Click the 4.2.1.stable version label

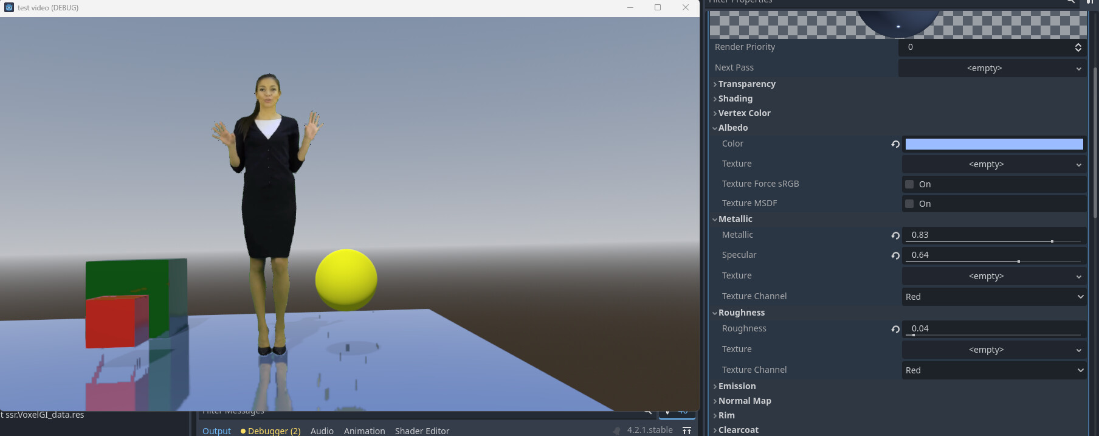(650, 430)
